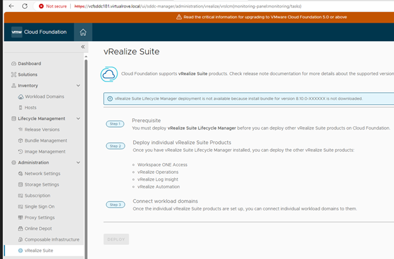Viewport: 394px width, 259px height.
Task: Open the upgrade critical information banner
Action: [x=265, y=17]
